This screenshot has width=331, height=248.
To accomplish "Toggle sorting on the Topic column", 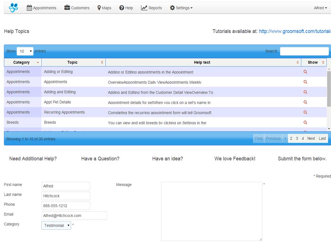I will click(72, 62).
